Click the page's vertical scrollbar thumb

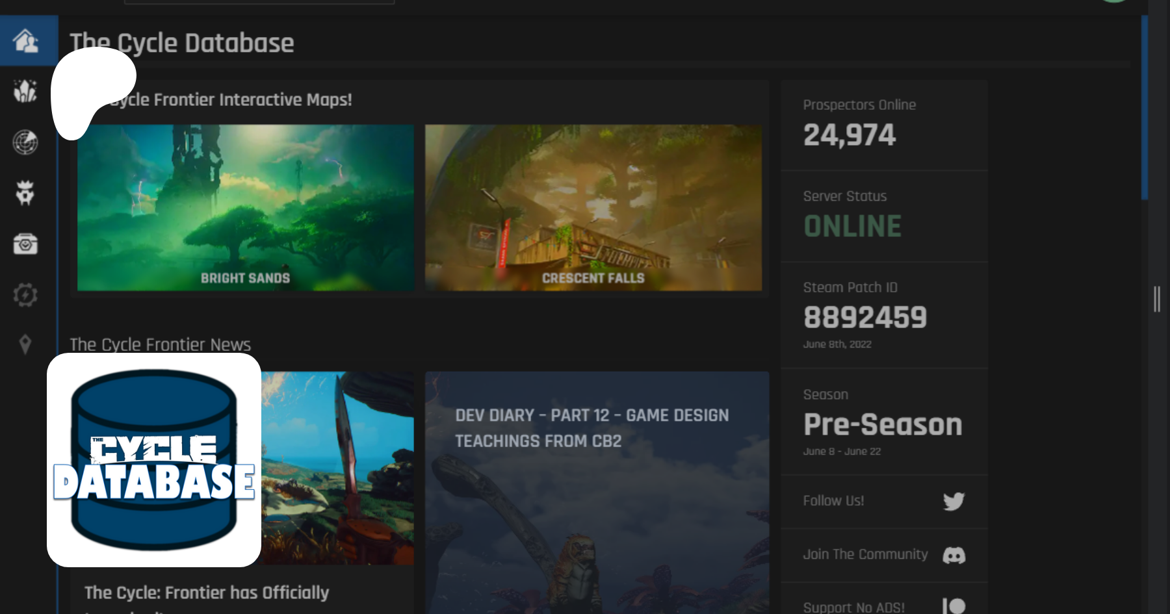tap(1144, 107)
